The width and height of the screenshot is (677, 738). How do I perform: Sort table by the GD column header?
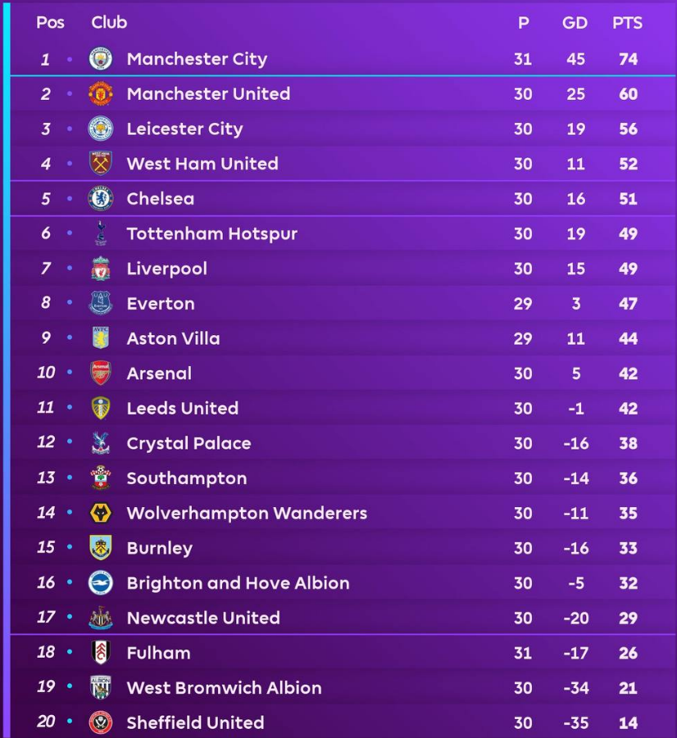click(x=575, y=23)
